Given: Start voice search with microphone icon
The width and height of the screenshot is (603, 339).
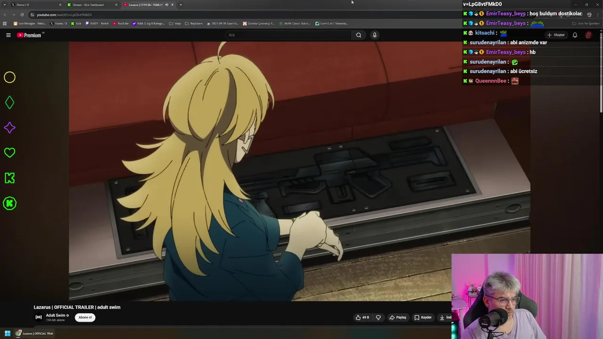Looking at the screenshot, I should pyautogui.click(x=375, y=35).
